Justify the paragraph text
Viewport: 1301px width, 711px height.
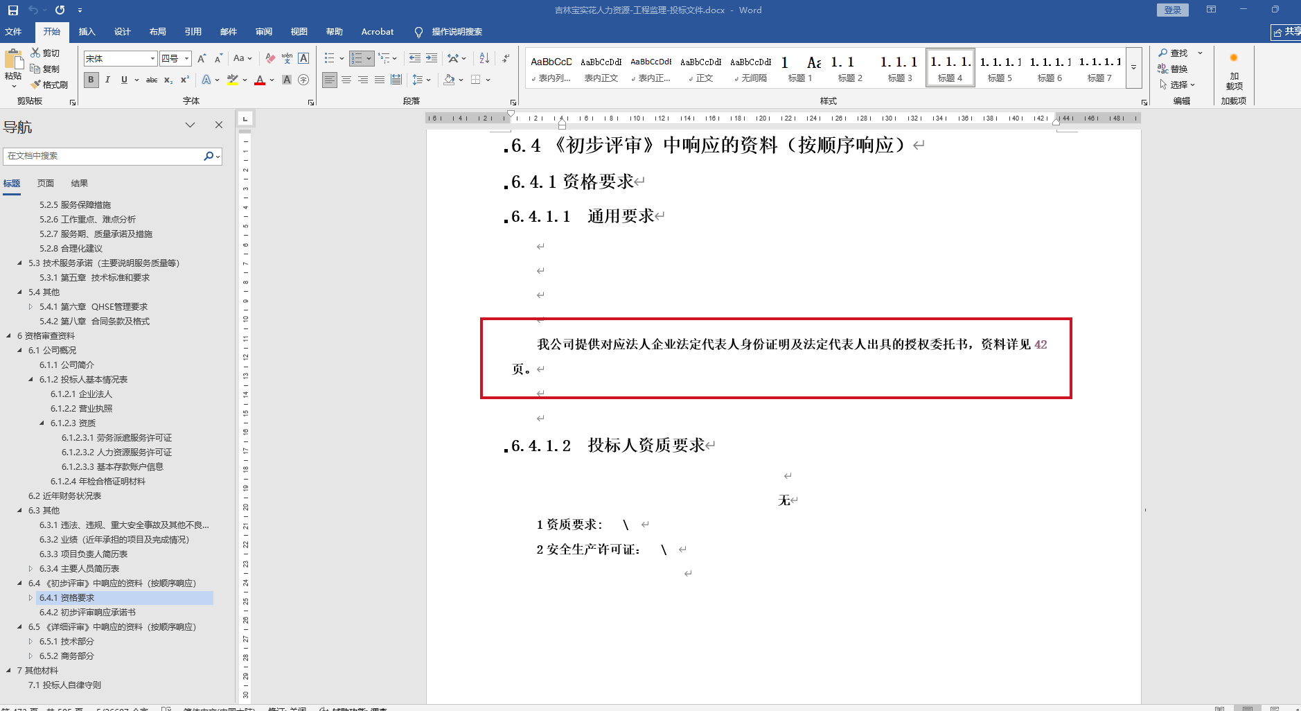(x=380, y=80)
